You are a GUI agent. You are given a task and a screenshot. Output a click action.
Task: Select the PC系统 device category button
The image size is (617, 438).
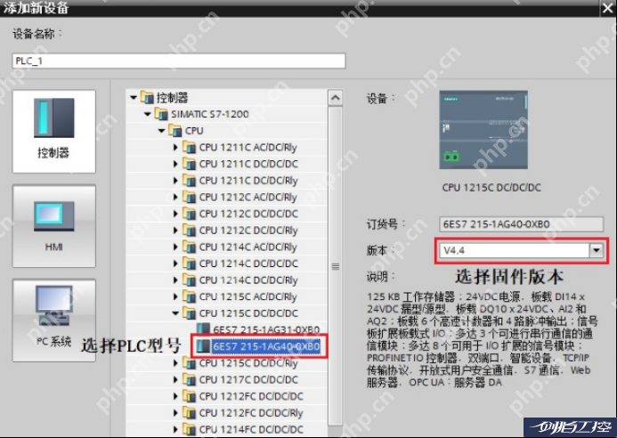point(53,318)
